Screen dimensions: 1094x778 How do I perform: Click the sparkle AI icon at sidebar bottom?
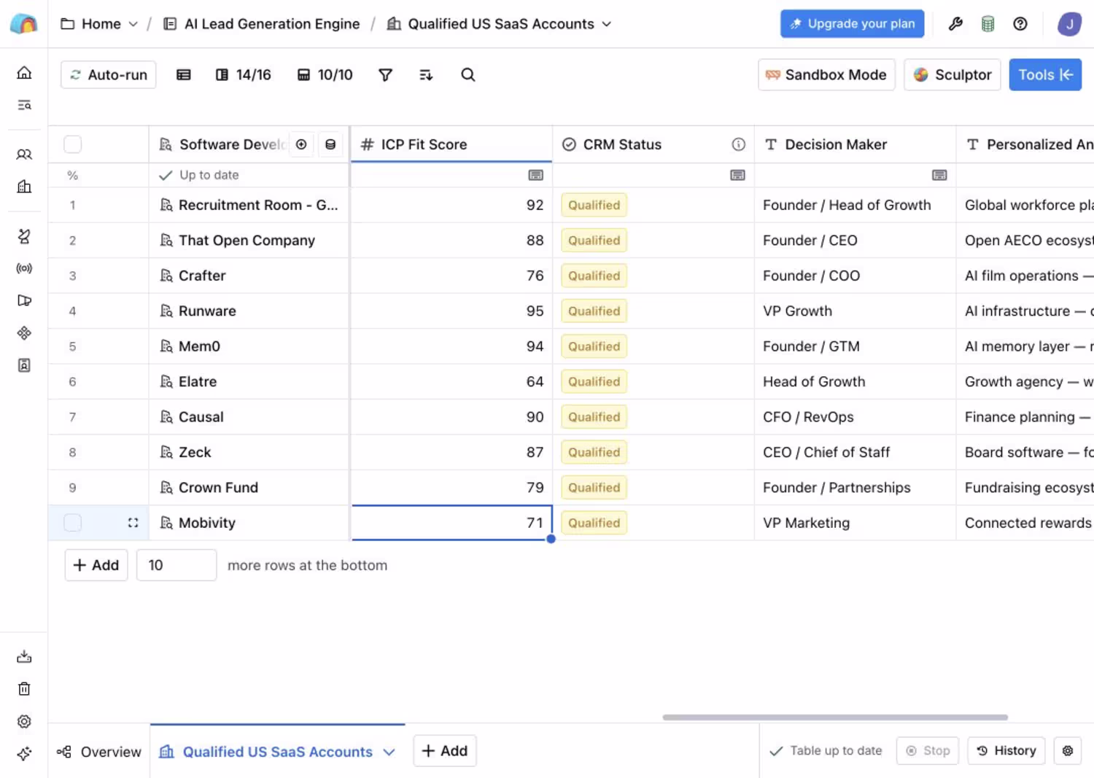[x=24, y=753]
